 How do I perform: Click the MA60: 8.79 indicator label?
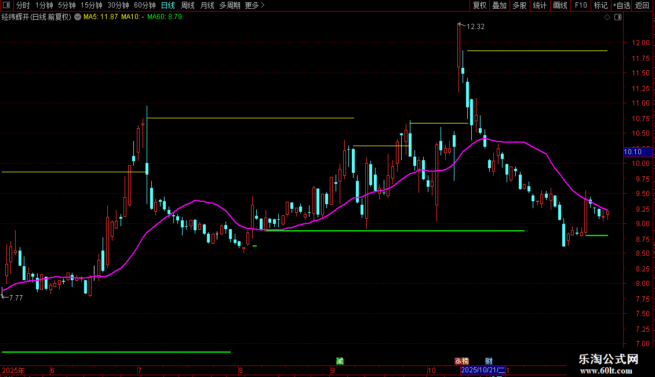(x=165, y=17)
